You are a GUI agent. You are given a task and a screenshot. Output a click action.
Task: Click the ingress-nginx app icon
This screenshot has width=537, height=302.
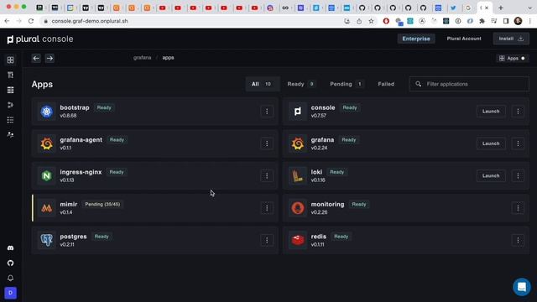tap(47, 175)
